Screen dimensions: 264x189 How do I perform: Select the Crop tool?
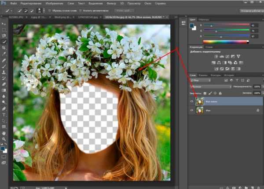pyautogui.click(x=4, y=47)
